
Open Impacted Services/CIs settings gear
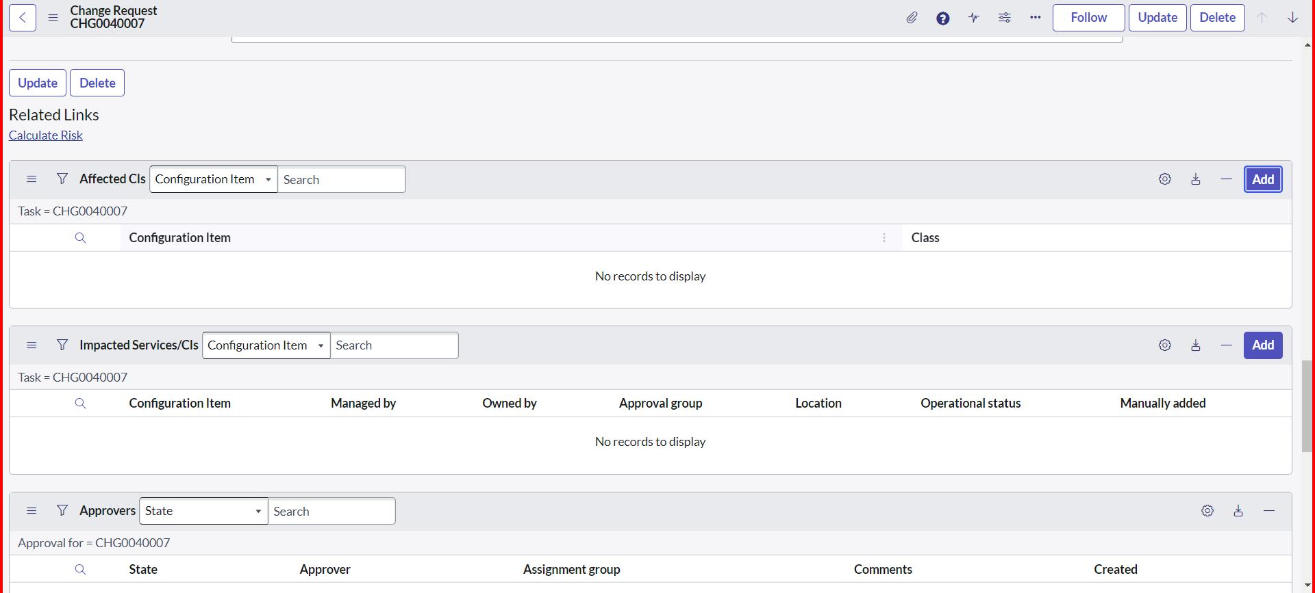[1165, 345]
